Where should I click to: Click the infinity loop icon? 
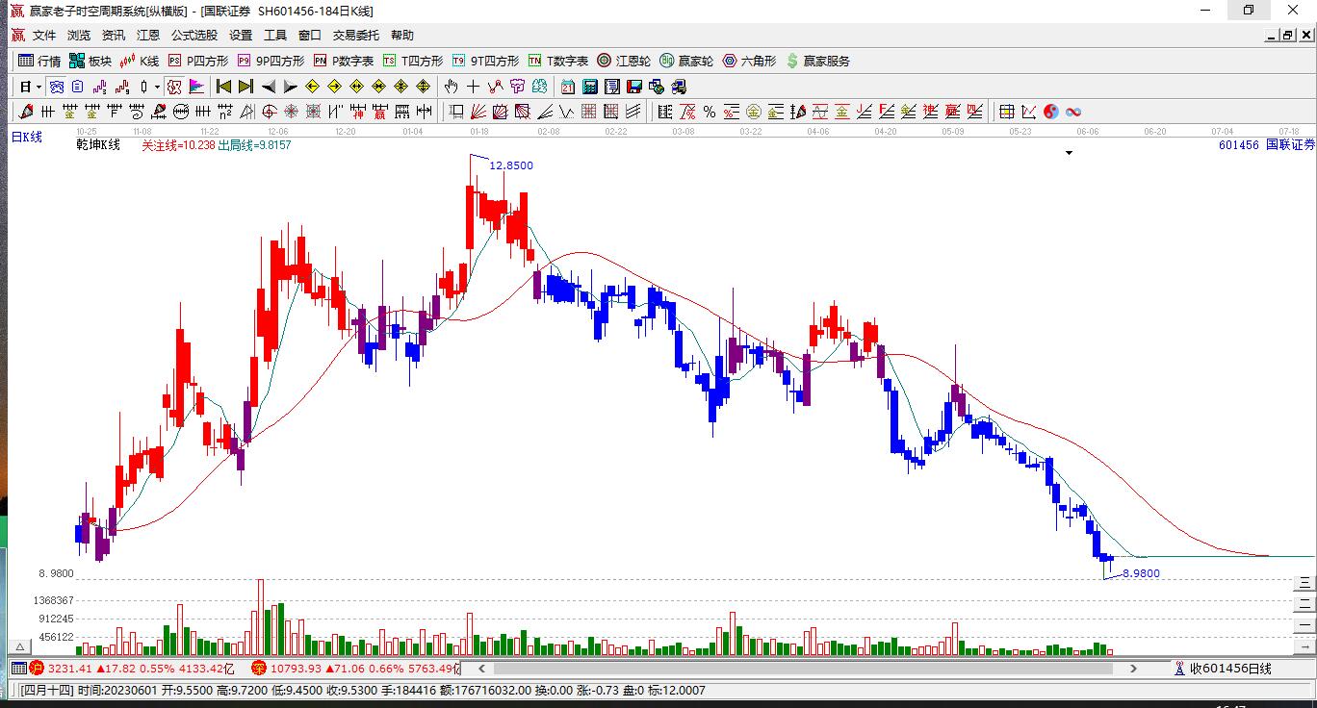point(1073,112)
